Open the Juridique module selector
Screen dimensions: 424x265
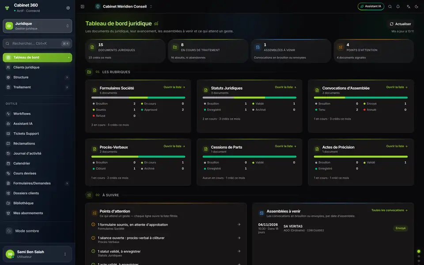point(37,26)
